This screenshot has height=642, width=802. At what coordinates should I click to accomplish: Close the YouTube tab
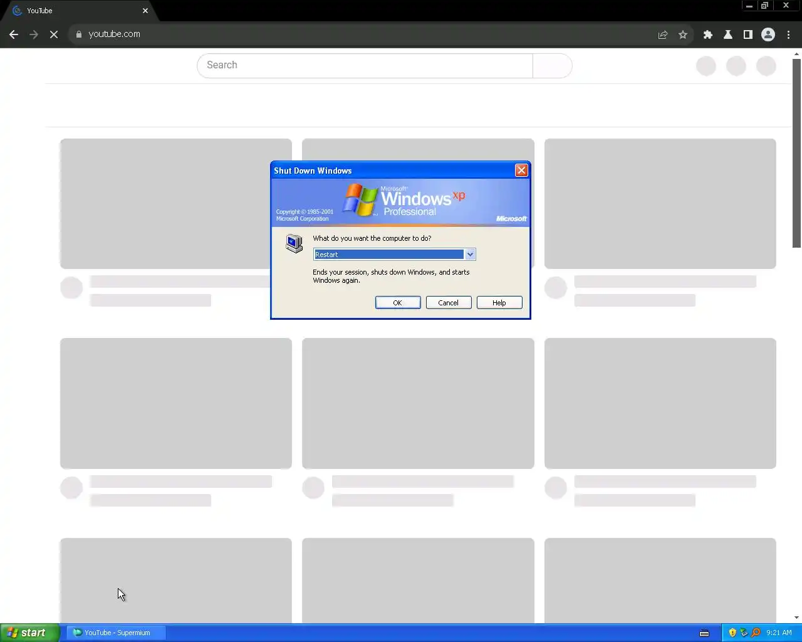[x=145, y=11]
